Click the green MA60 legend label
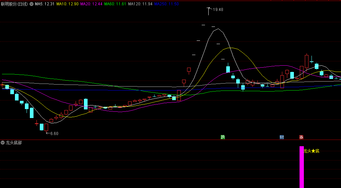The width and height of the screenshot is (341, 188). point(115,4)
